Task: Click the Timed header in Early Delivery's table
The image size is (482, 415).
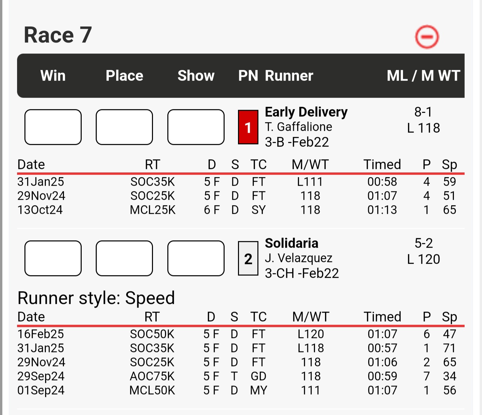Action: (382, 164)
